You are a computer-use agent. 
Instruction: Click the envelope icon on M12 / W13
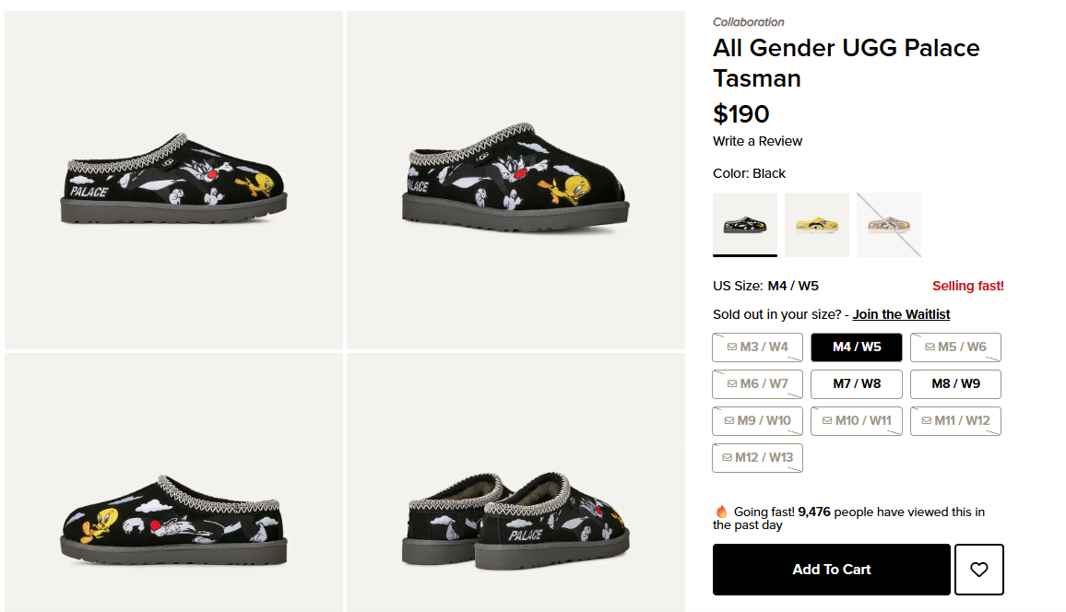[728, 458]
